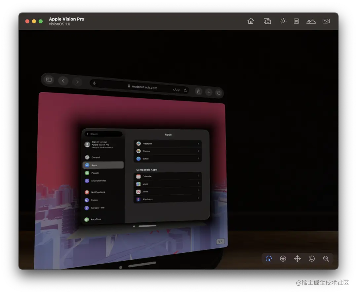
Task: Grab the Settings window bar handle
Action: pos(147,226)
